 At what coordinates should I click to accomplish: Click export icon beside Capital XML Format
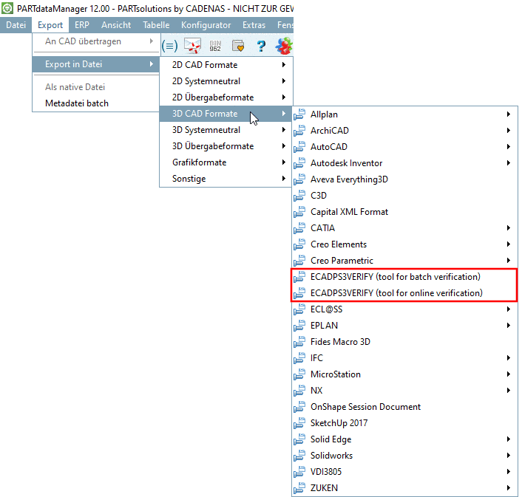pyautogui.click(x=299, y=212)
